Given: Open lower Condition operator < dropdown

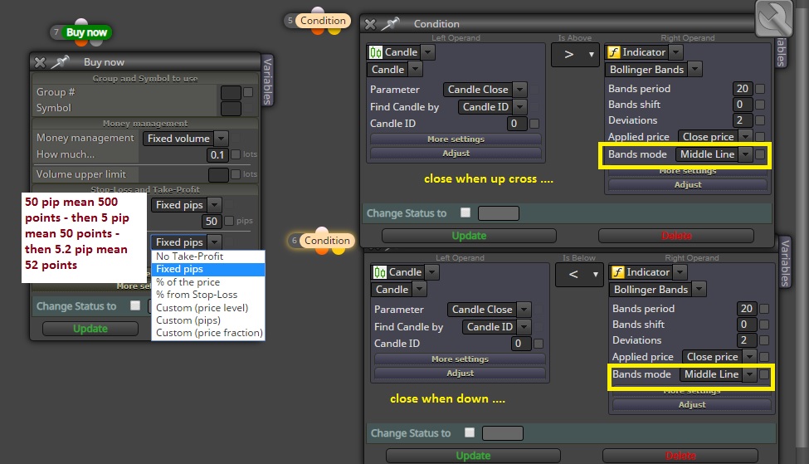Looking at the screenshot, I should [579, 274].
